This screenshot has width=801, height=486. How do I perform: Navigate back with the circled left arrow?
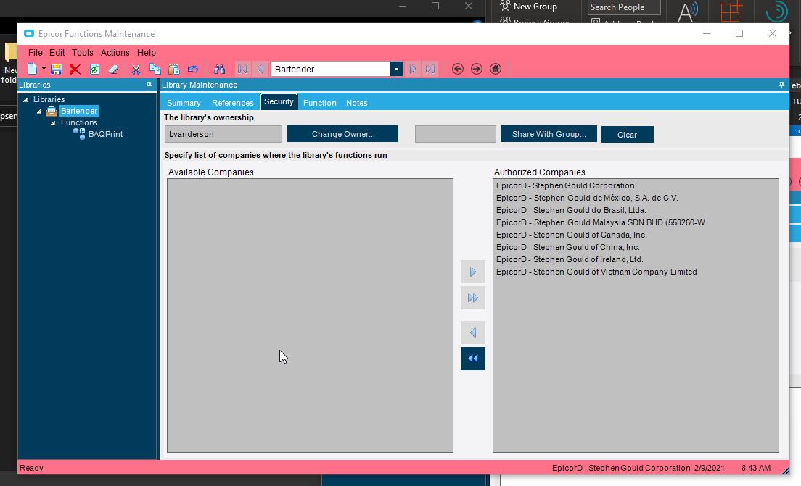click(x=458, y=69)
